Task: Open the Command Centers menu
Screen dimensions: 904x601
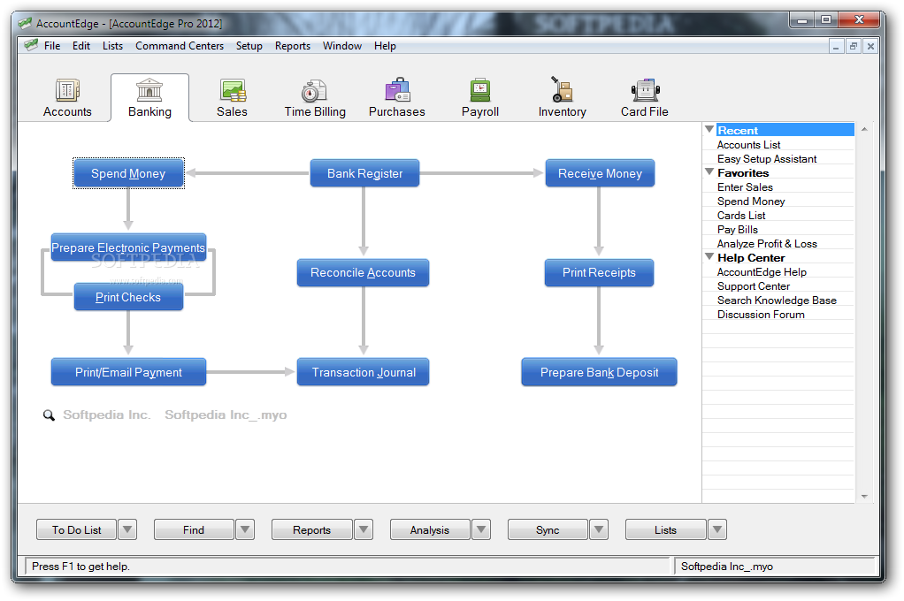Action: pos(180,46)
